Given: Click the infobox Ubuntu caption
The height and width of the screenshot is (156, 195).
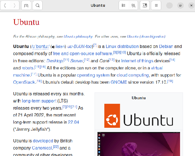Looking at the screenshot, I should [139, 98].
